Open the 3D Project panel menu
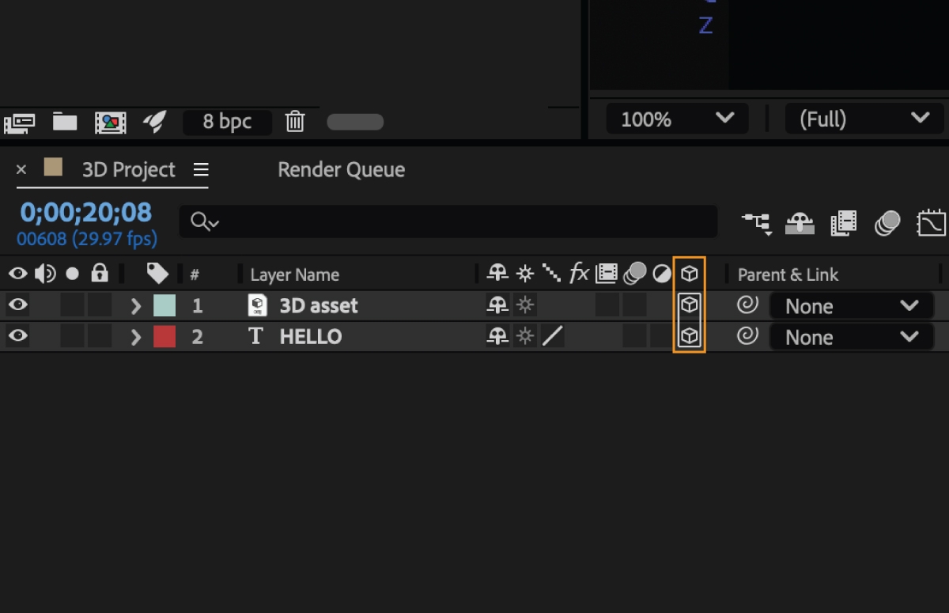This screenshot has width=949, height=613. 201,169
